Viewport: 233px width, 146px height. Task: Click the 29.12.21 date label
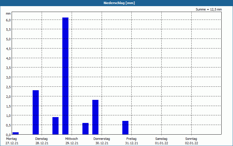(72, 143)
